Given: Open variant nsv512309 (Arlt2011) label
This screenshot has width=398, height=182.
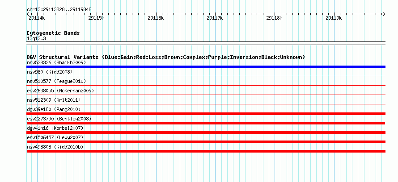Looking at the screenshot, I should [x=54, y=100].
